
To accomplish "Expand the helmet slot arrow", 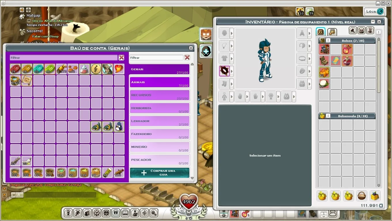I will point(232,33).
